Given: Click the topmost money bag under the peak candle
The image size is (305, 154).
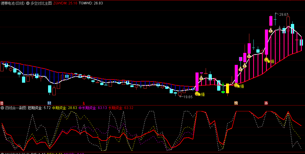Looking at the screenshot, I should tap(270, 30).
